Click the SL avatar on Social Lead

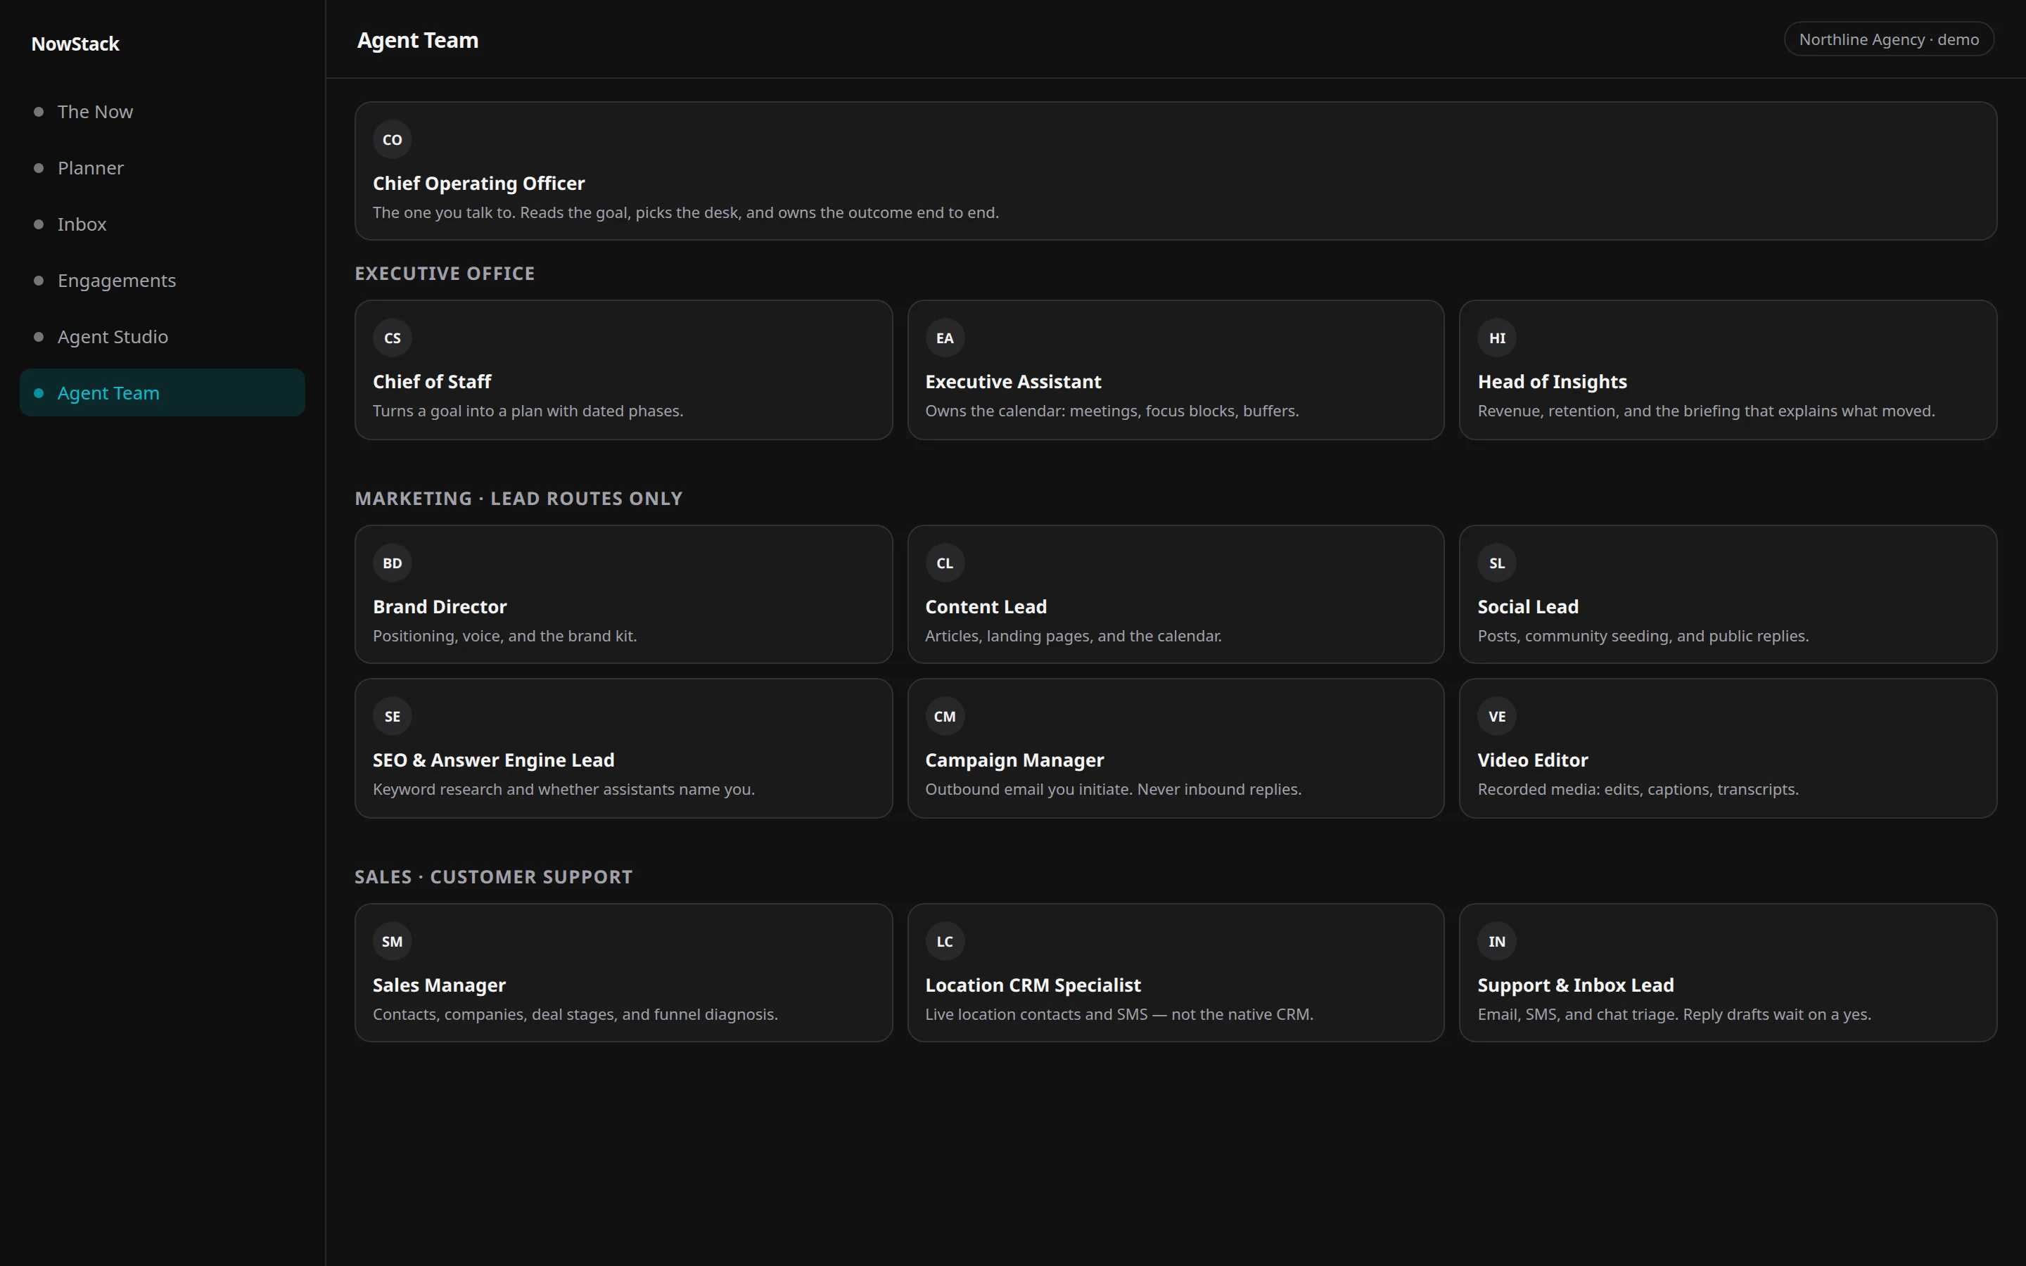pos(1497,563)
